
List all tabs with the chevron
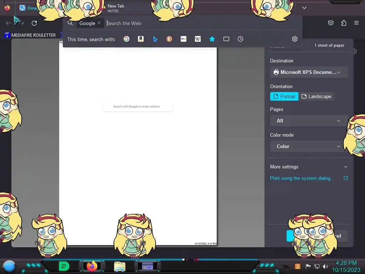(304, 8)
